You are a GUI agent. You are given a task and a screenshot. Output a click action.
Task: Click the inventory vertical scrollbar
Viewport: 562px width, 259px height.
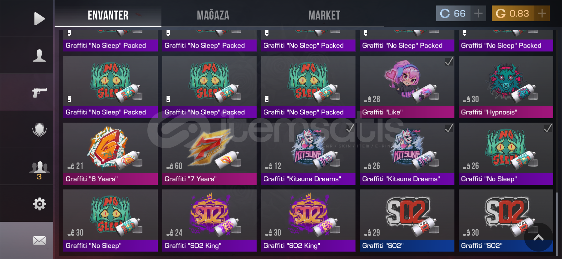click(557, 224)
